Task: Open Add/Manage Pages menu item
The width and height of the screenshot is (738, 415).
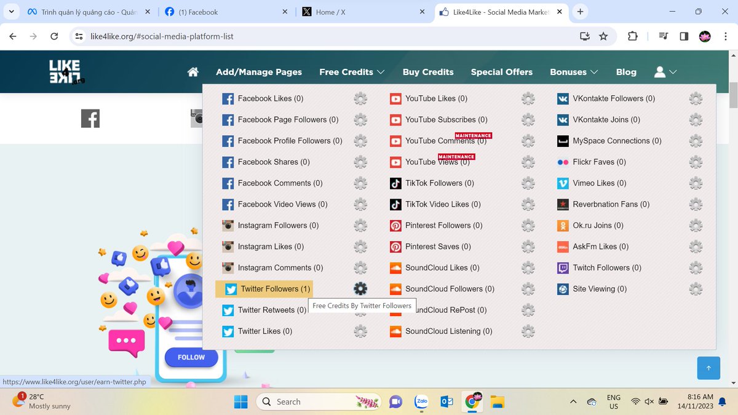Action: 259,72
